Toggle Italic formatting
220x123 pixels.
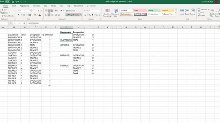click(x=21, y=15)
